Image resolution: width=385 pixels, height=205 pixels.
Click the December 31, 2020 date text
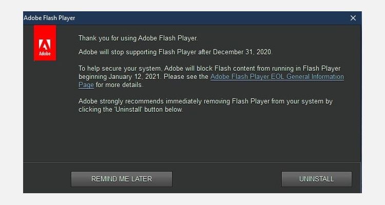pyautogui.click(x=242, y=52)
